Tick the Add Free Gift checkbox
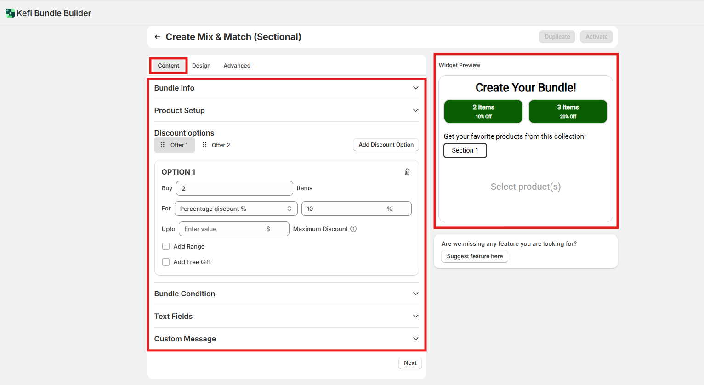Image resolution: width=704 pixels, height=385 pixels. [x=166, y=262]
